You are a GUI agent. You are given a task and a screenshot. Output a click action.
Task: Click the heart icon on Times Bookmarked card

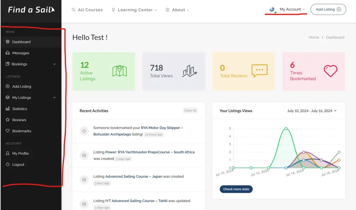click(x=330, y=71)
